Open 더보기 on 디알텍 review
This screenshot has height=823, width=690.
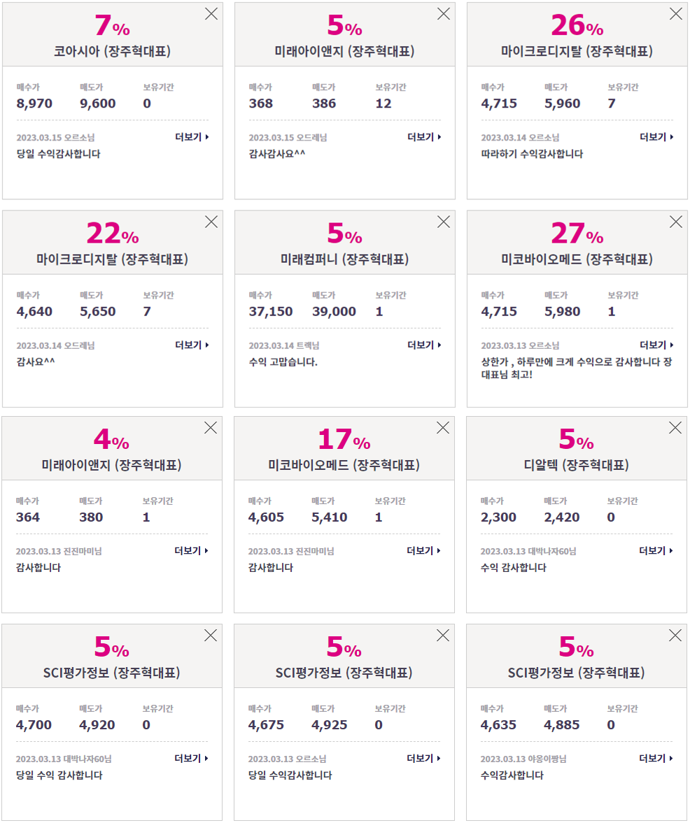point(656,550)
